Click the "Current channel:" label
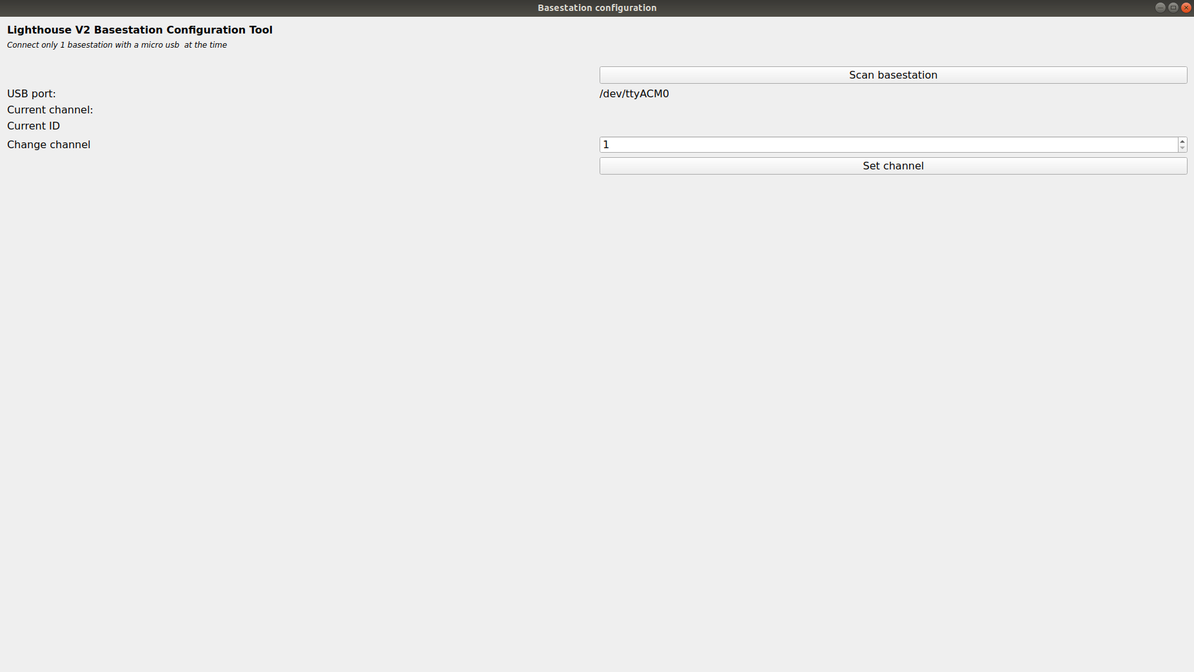Viewport: 1194px width, 672px height. point(50,110)
